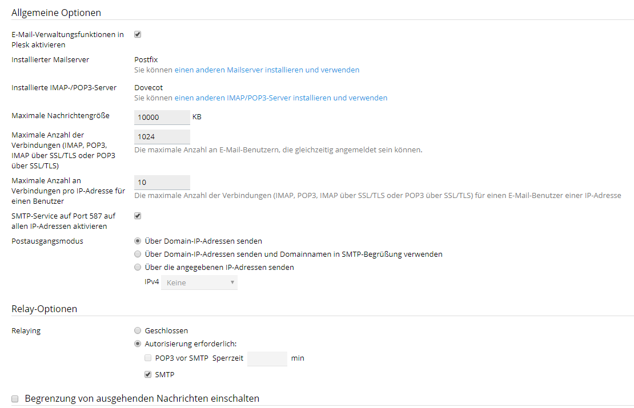
Task: Select 'Autorisierung erforderlich' relay option
Action: (x=138, y=344)
